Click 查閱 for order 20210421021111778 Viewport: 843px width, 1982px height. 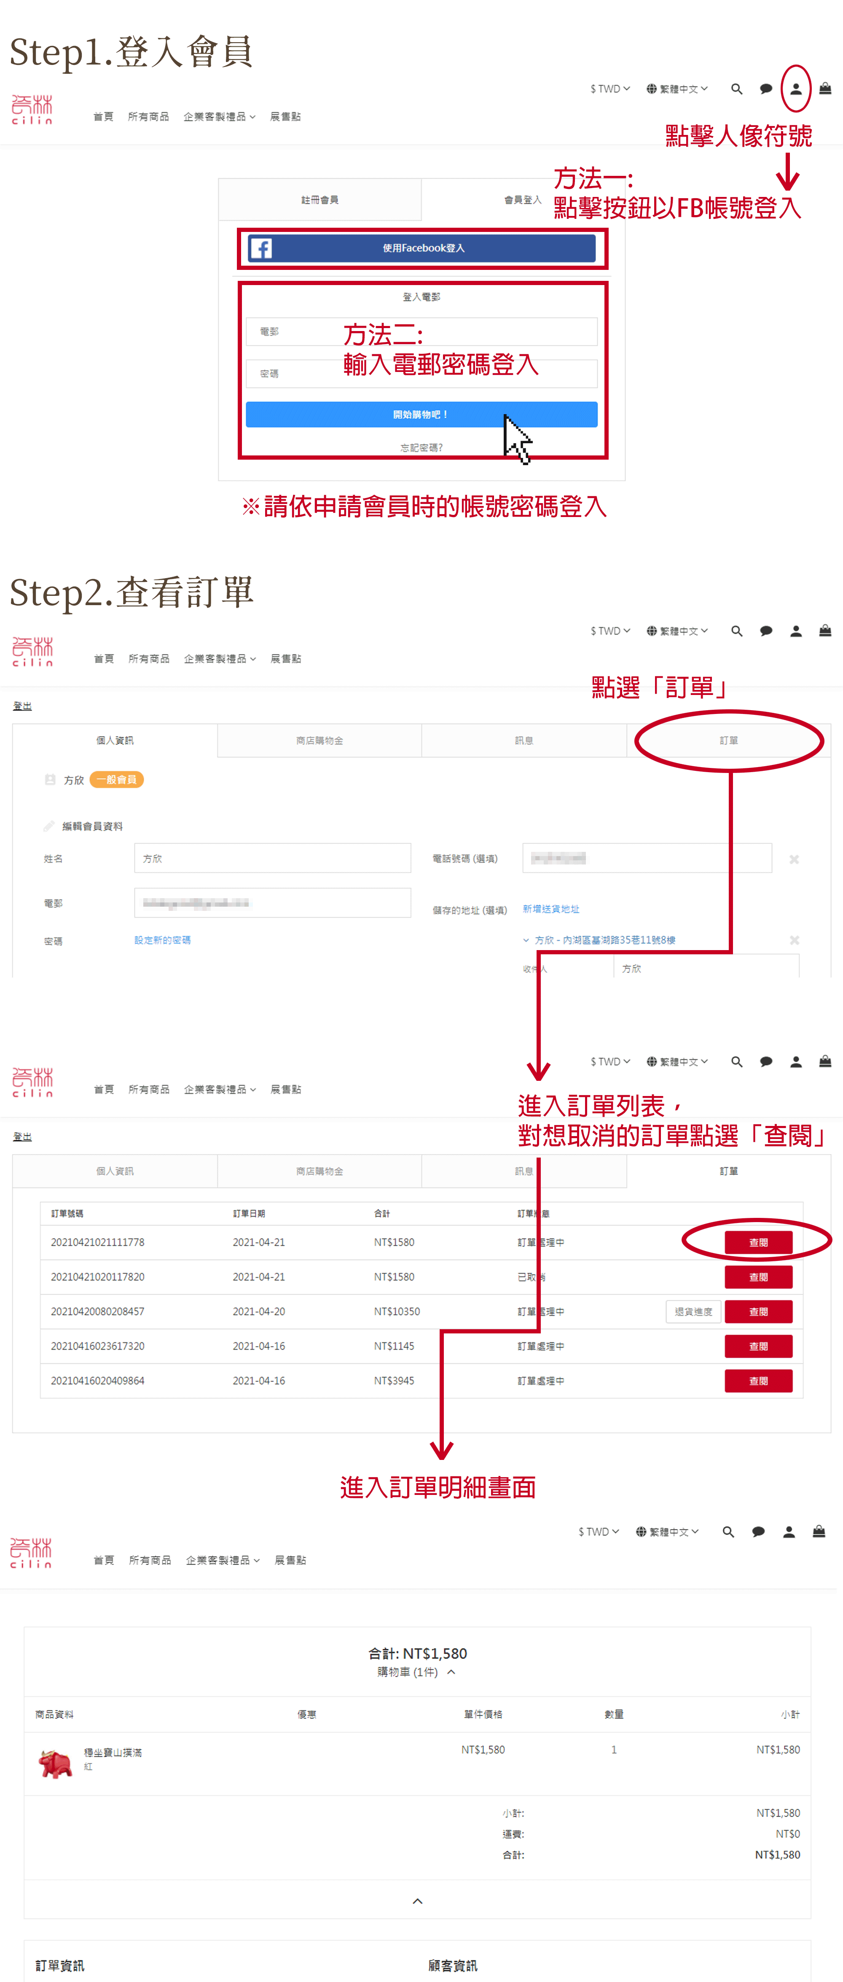click(x=757, y=1243)
